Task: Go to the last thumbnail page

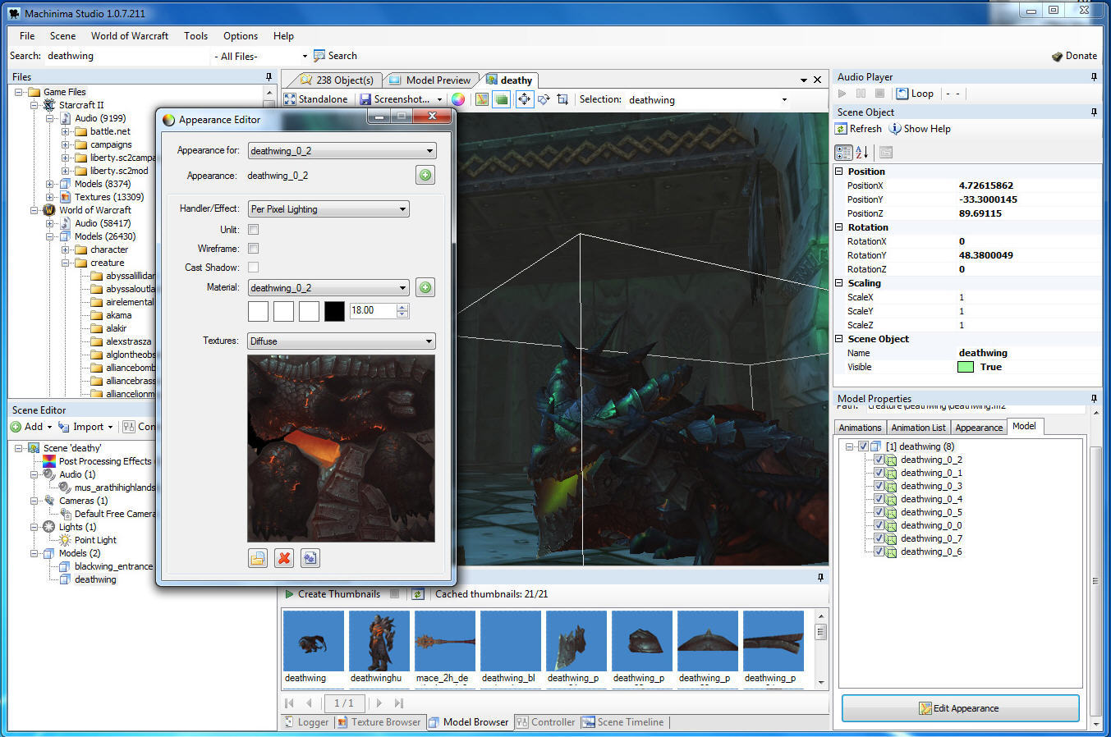Action: tap(399, 703)
